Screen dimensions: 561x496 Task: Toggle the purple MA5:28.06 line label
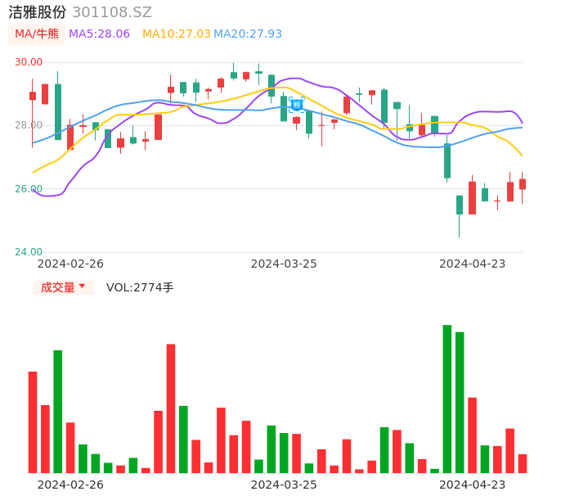pyautogui.click(x=99, y=34)
